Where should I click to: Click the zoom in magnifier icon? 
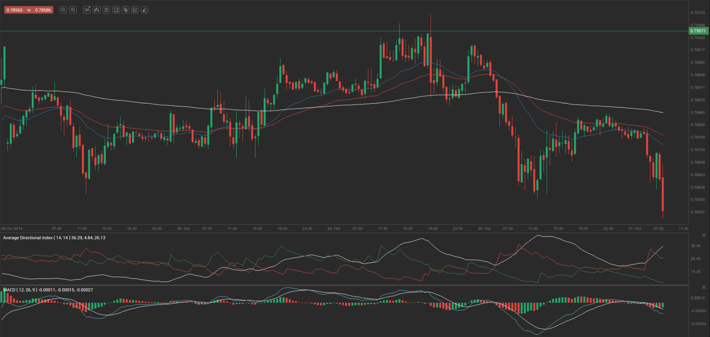(x=73, y=10)
